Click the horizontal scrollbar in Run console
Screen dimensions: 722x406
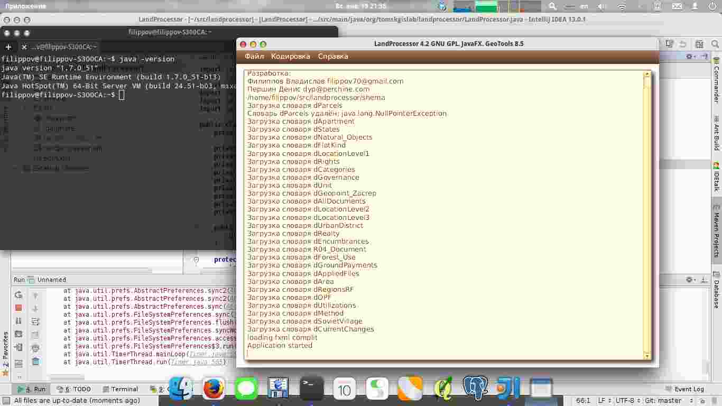66,377
